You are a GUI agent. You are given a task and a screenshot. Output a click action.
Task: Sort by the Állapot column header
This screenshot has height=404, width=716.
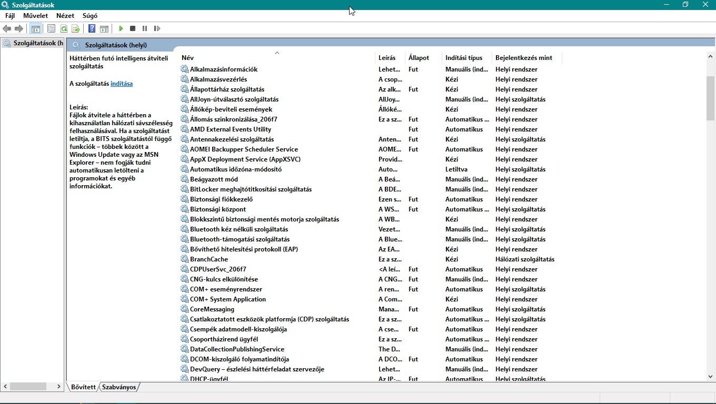pos(423,57)
